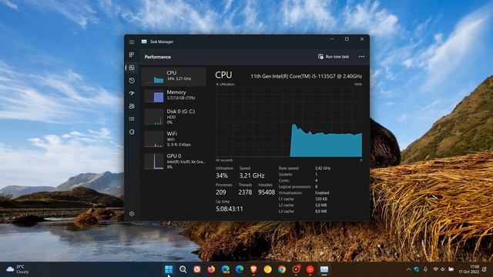
Task: Select the WiFi performance entry
Action: (173, 138)
